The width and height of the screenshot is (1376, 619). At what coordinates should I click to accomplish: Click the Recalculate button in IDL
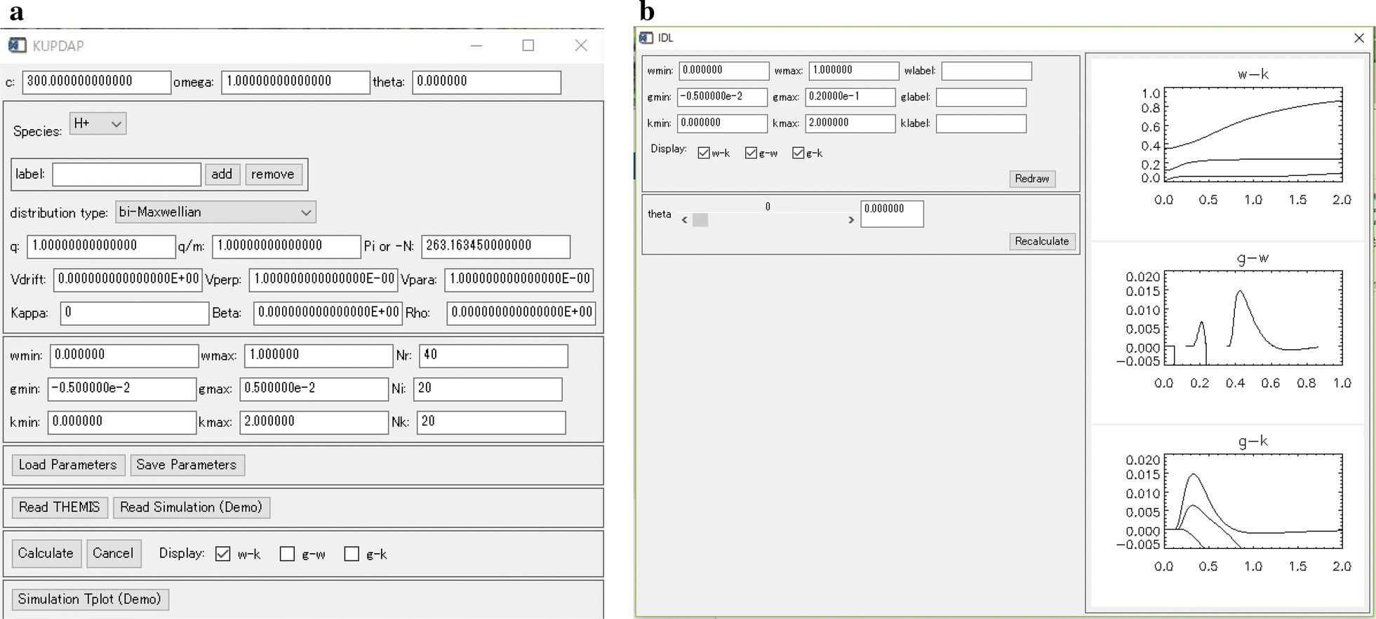[1042, 241]
